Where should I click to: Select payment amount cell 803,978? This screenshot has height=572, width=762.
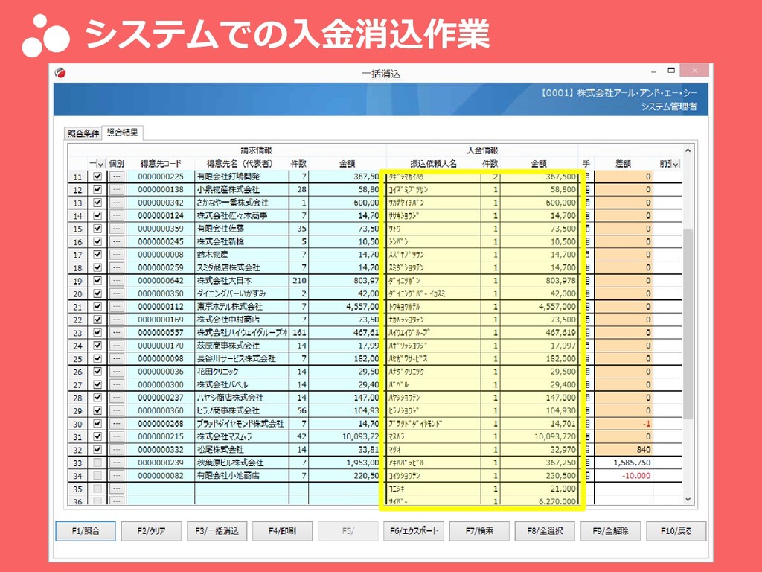click(x=539, y=281)
